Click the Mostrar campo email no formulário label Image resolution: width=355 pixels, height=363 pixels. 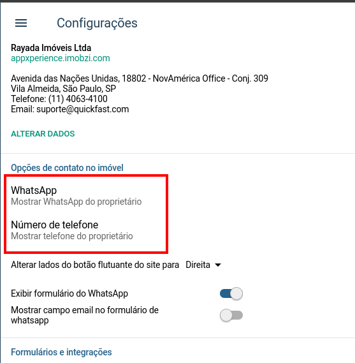coord(85,315)
